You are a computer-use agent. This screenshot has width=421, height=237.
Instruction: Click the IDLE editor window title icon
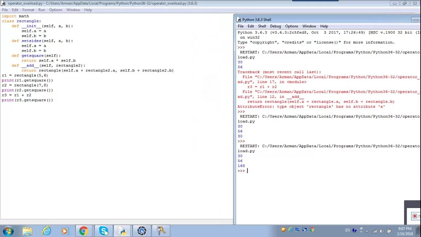click(x=3, y=3)
